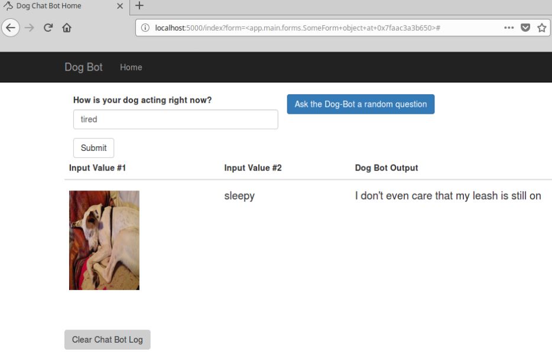Viewport: 552px width, 352px height.
Task: Select Home in the navigation bar
Action: click(131, 67)
